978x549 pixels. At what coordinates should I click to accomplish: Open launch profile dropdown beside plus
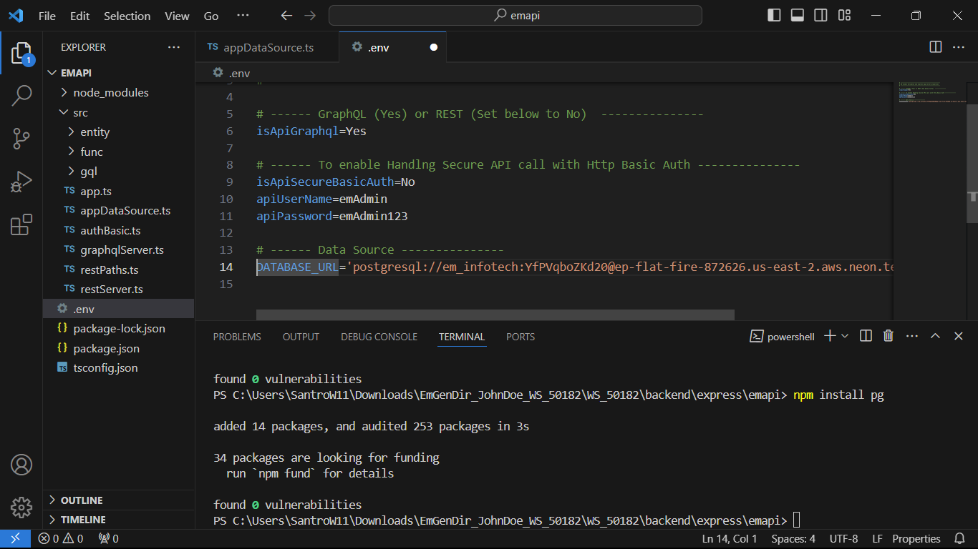coord(845,336)
